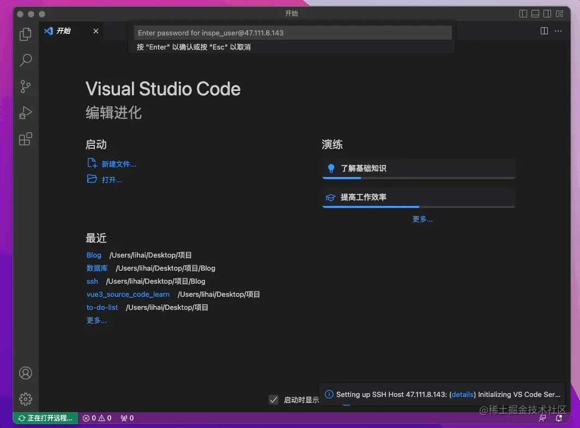Click the 新建文件... link
Viewport: 580px width, 428px height.
tap(119, 164)
